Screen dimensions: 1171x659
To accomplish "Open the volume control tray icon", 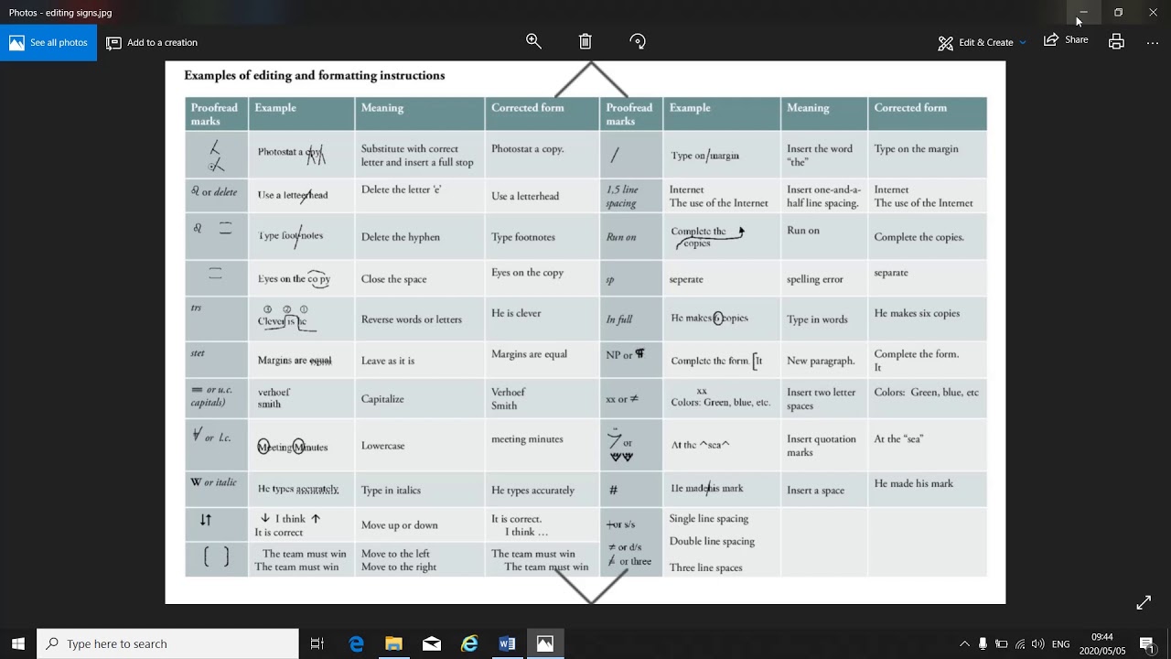I will pyautogui.click(x=1038, y=644).
